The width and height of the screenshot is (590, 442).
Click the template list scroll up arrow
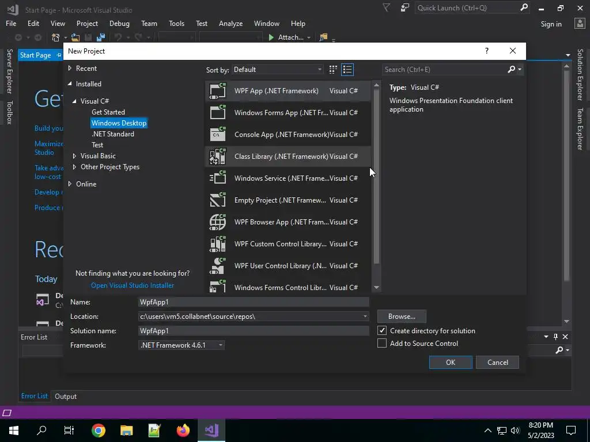pos(376,85)
